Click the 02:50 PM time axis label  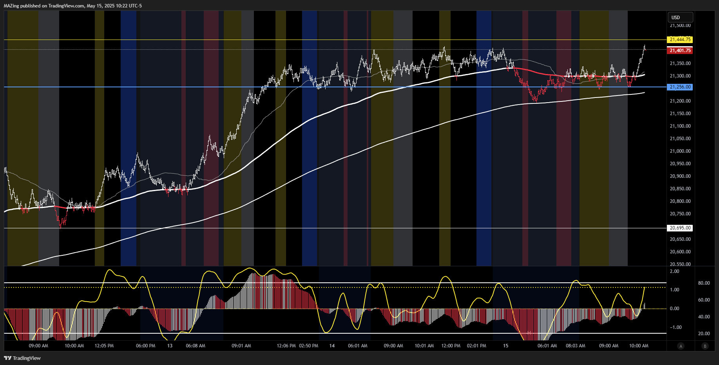click(309, 346)
